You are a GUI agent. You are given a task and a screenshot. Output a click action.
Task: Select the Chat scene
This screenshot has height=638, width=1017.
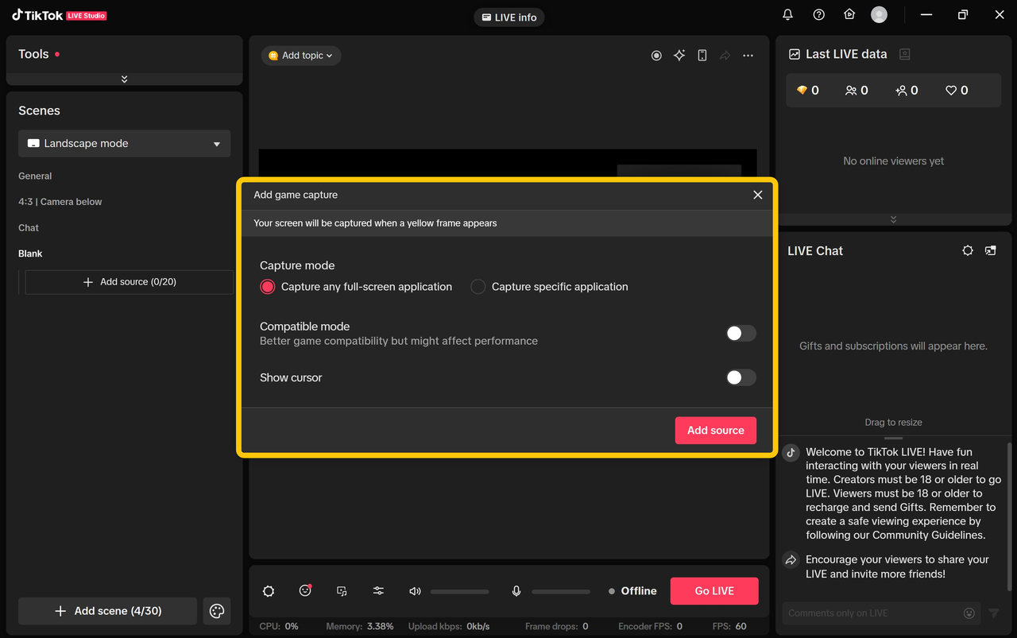pos(29,228)
